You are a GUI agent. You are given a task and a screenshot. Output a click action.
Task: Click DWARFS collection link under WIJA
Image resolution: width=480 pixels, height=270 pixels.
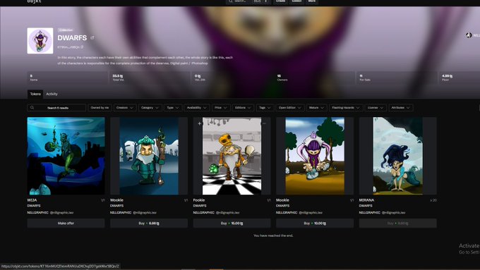[34, 206]
